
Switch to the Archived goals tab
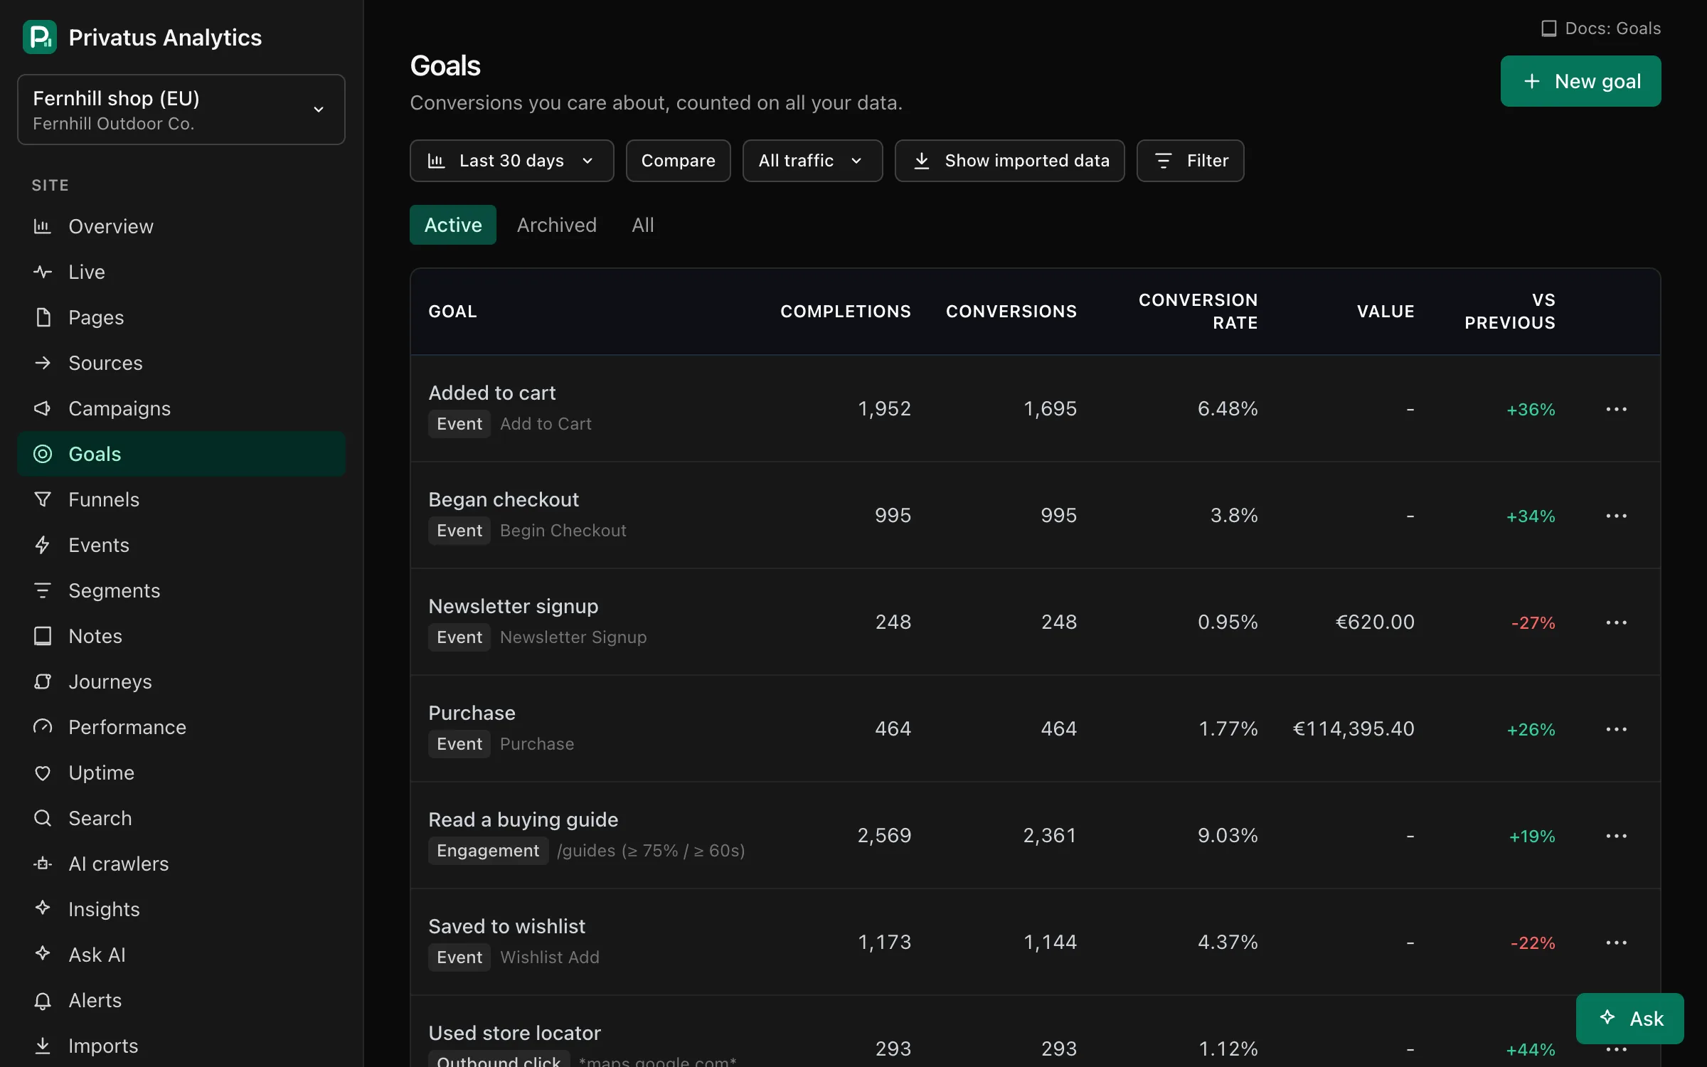pyautogui.click(x=556, y=225)
